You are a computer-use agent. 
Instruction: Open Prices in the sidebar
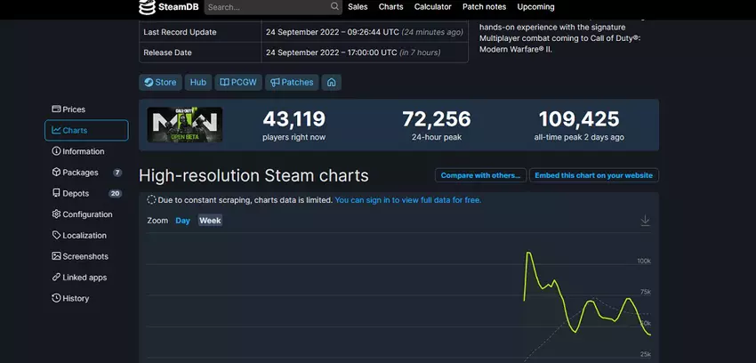pyautogui.click(x=74, y=109)
